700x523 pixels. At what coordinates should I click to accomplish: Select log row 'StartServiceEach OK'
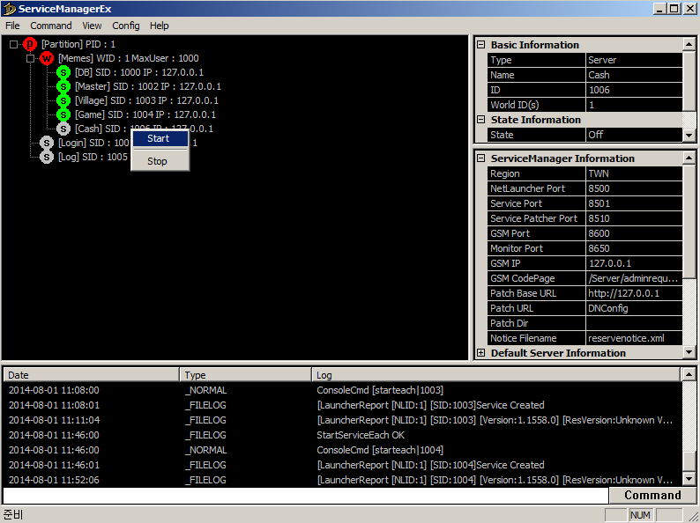[x=343, y=435]
